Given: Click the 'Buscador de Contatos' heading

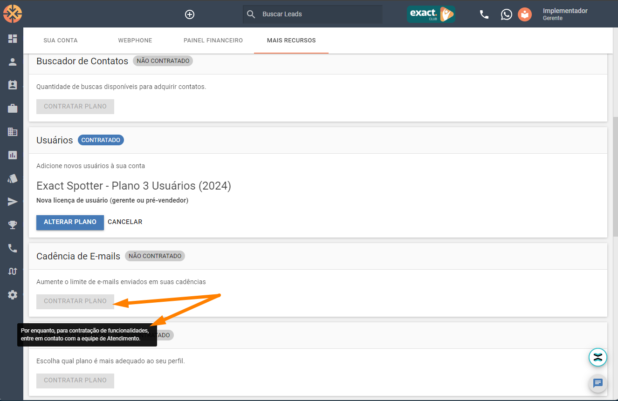Looking at the screenshot, I should 82,61.
